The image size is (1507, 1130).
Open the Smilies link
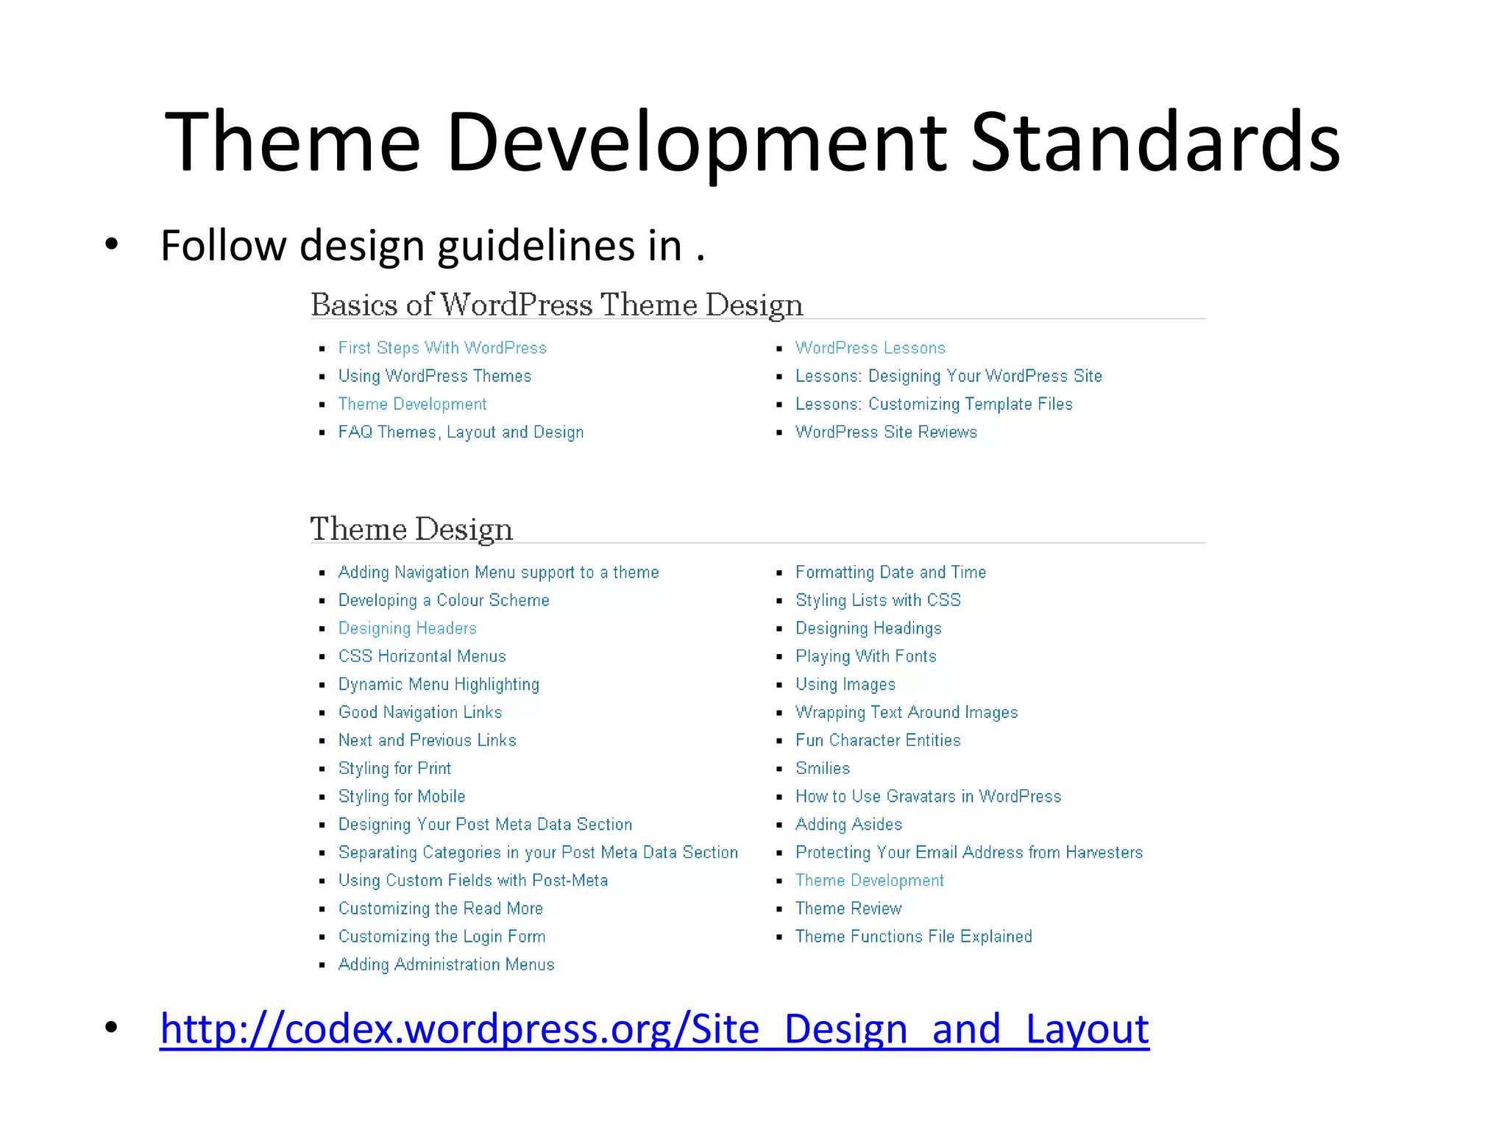[x=823, y=768]
